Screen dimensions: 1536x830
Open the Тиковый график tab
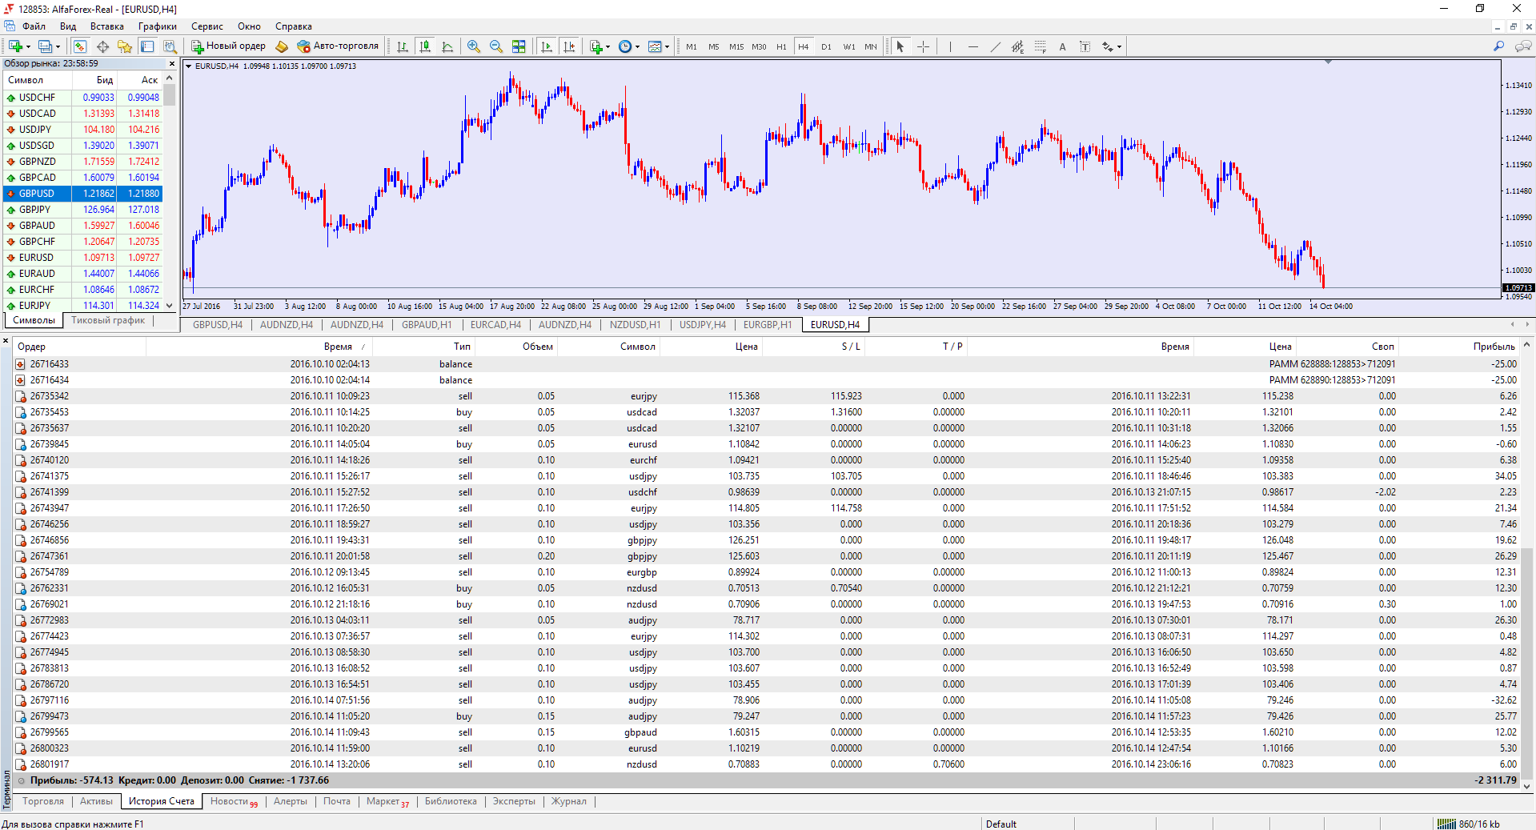(108, 320)
